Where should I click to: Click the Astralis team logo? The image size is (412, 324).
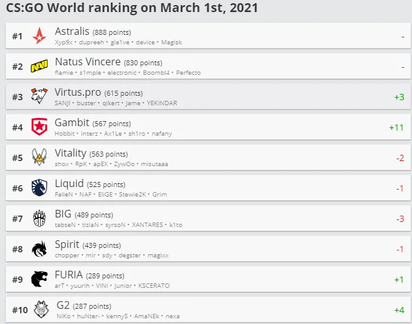click(39, 36)
